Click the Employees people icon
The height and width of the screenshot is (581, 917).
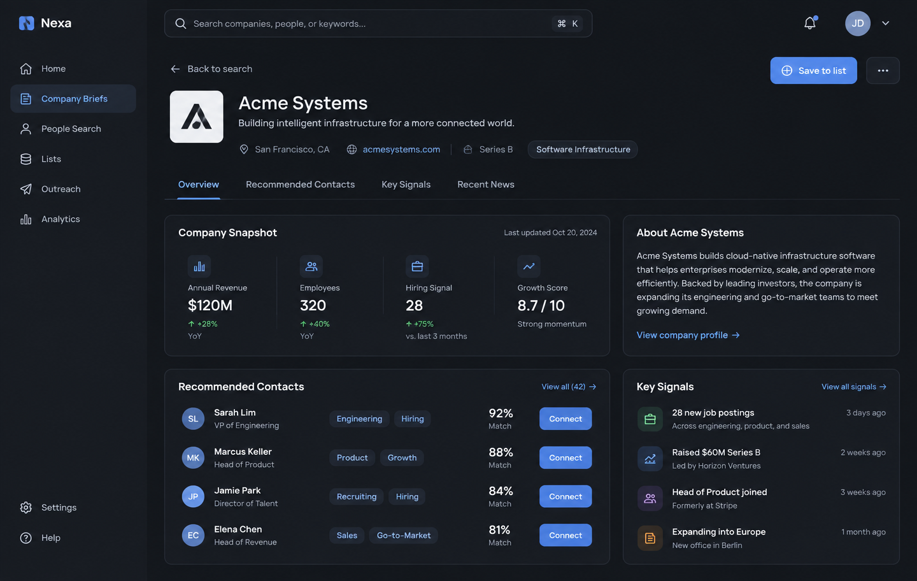coord(311,266)
